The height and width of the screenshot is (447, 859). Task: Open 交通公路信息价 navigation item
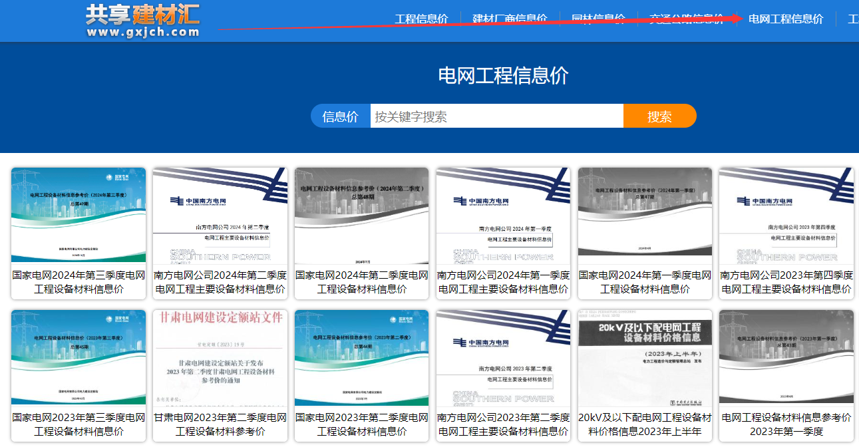(x=687, y=19)
